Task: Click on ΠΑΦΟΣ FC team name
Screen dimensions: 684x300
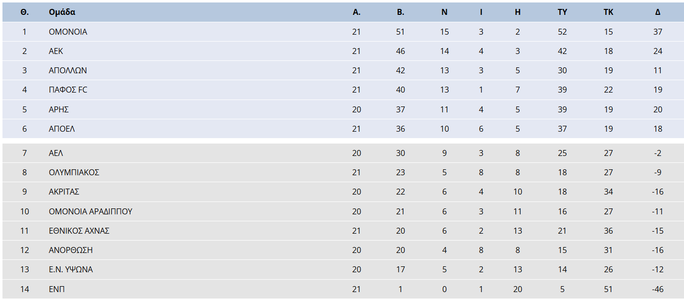Action: (x=68, y=90)
